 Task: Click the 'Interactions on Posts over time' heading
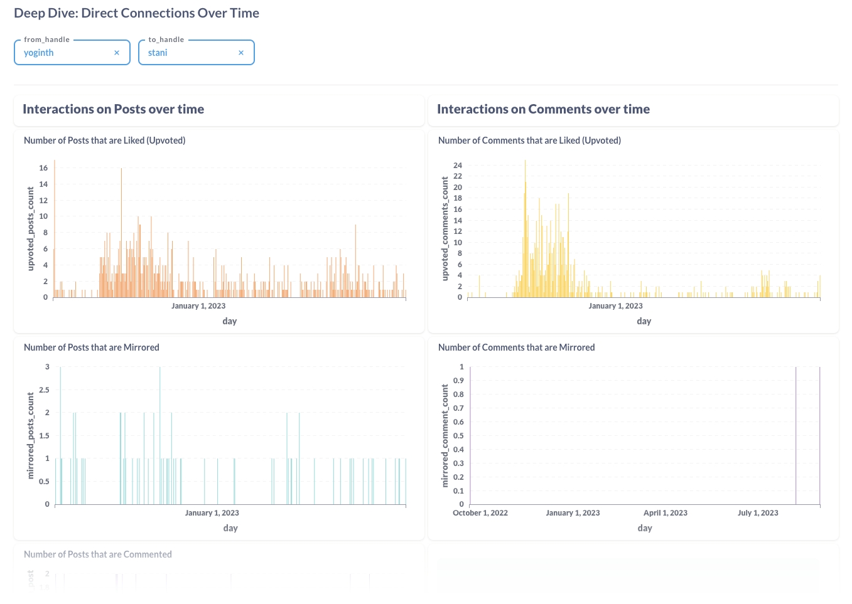coord(113,109)
